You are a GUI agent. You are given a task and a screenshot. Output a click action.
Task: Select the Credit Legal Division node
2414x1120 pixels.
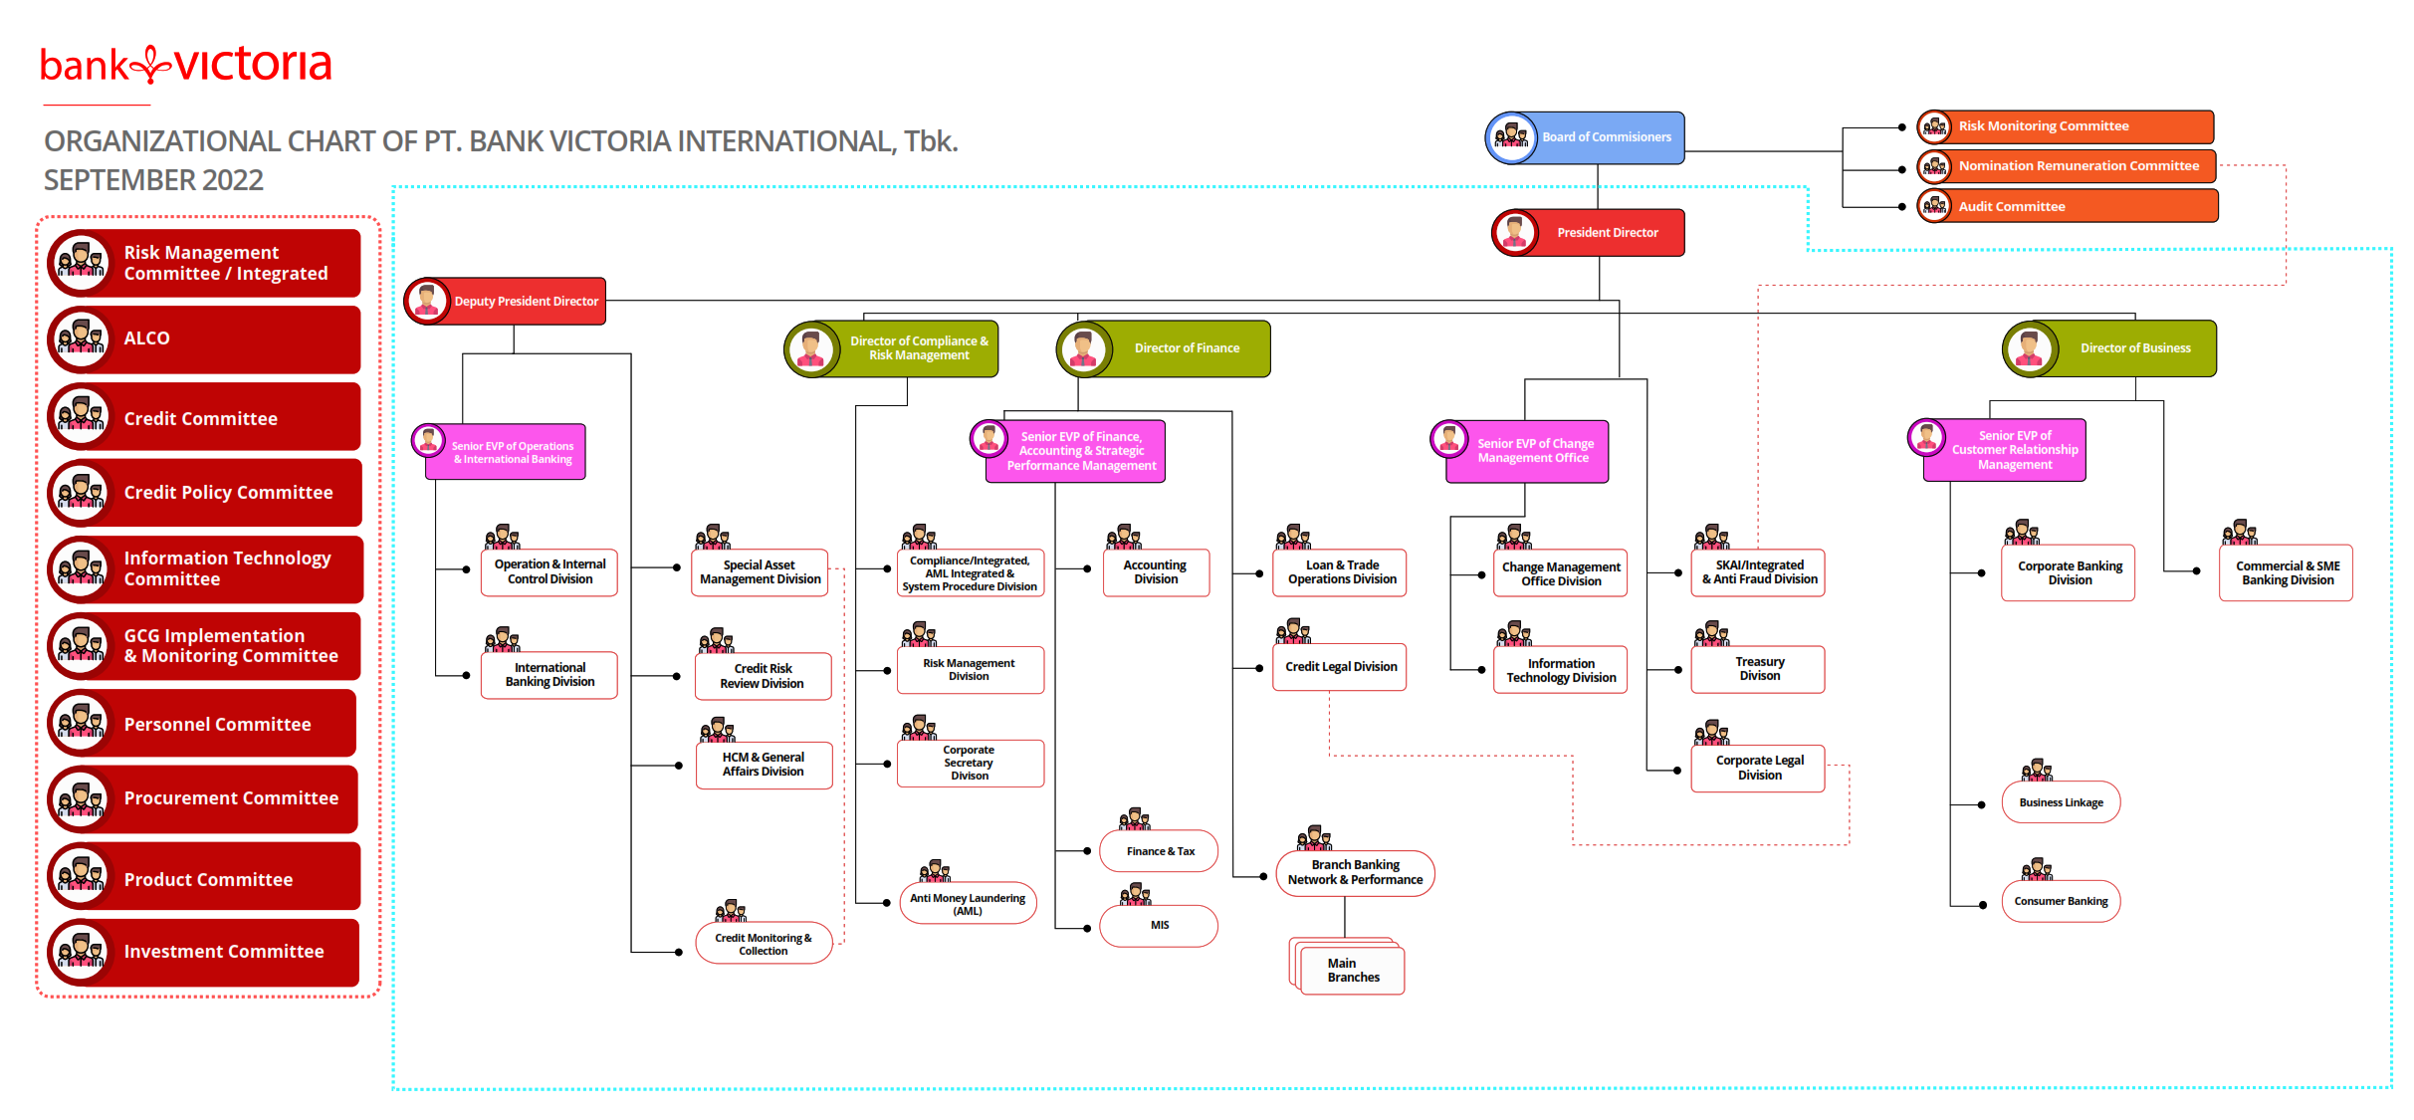coord(1340,667)
